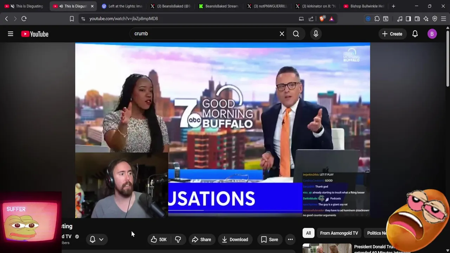Expand the subscription notification bell dropdown

[96, 240]
